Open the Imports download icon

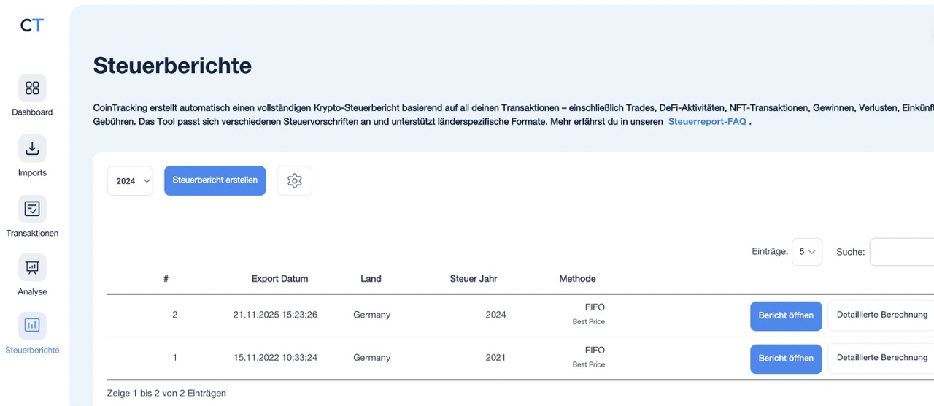coord(32,149)
